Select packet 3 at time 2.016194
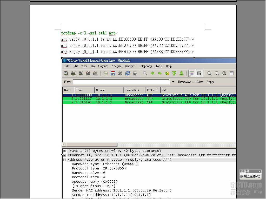 (149, 102)
